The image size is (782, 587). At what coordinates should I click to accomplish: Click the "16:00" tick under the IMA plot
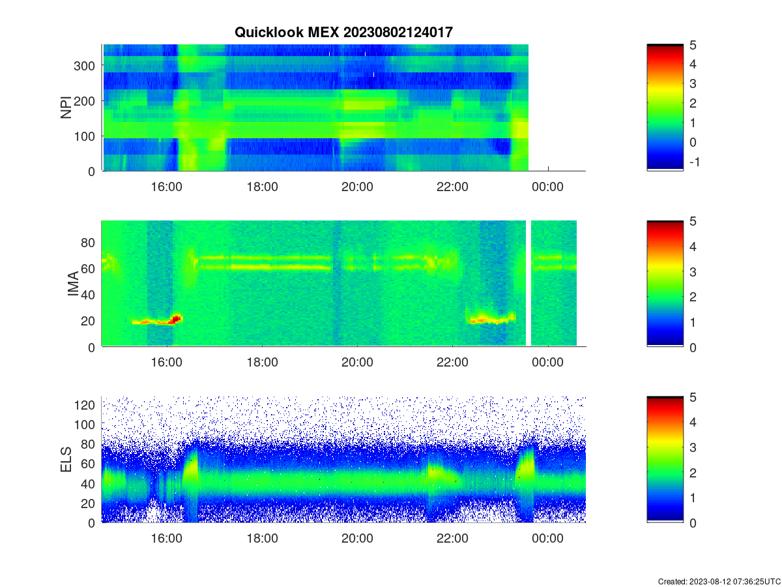(167, 362)
